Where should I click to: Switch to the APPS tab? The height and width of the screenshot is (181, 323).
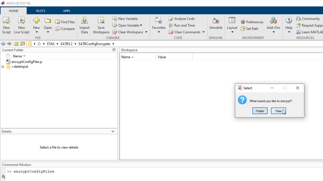tap(67, 11)
